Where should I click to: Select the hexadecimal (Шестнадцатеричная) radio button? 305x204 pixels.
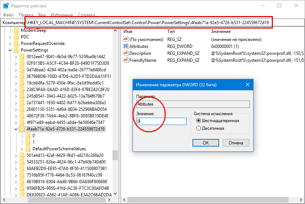pos(198,121)
